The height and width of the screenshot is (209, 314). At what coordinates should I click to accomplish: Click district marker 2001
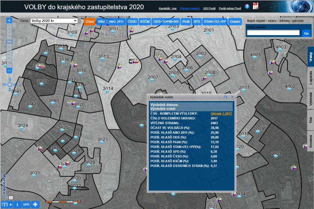(x=208, y=33)
